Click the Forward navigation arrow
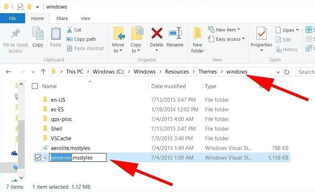 point(22,72)
